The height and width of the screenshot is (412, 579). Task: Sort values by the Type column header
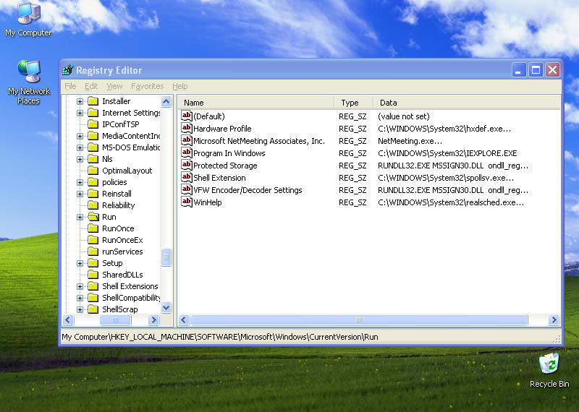point(354,103)
